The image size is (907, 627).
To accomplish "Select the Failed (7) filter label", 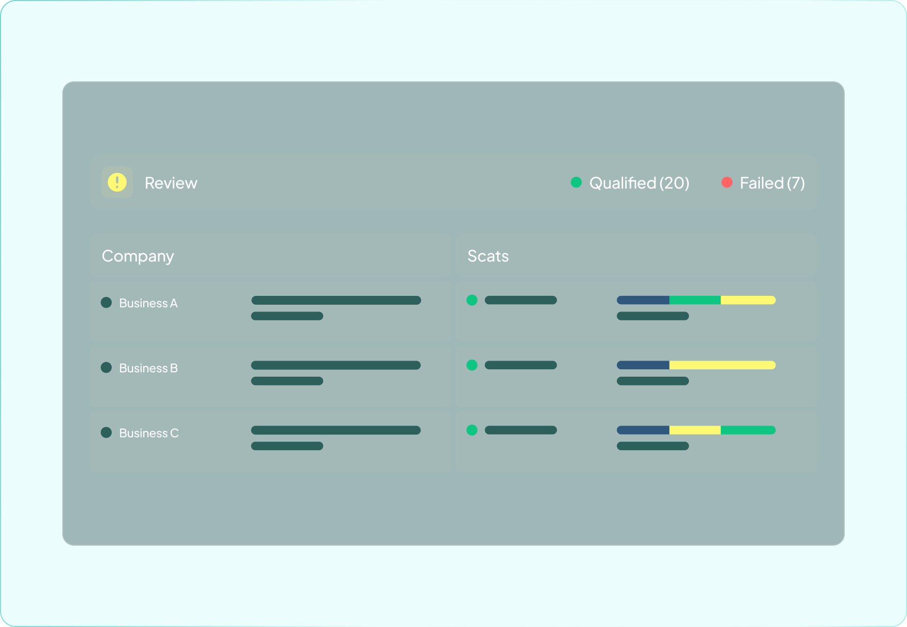I will point(772,183).
